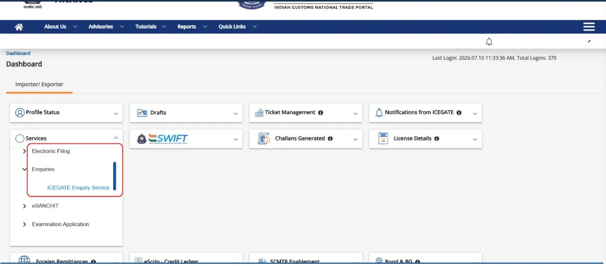
Task: Expand the Notifications from ICEGATE chevron
Action: click(x=475, y=114)
